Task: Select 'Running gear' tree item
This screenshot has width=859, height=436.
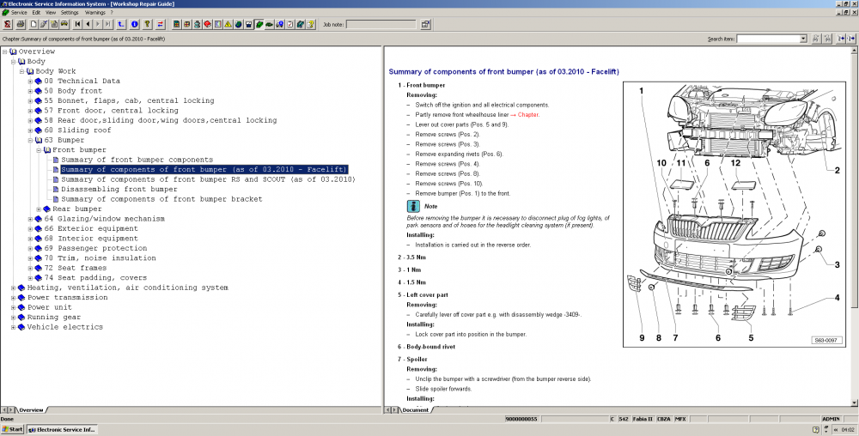Action: point(53,318)
